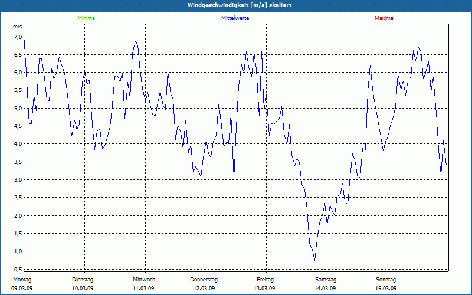Click the Maxima legend label
Image resolution: width=472 pixels, height=295 pixels.
[384, 18]
